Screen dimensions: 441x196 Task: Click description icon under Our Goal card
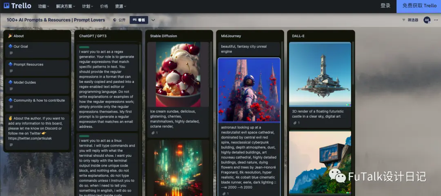coord(11,53)
